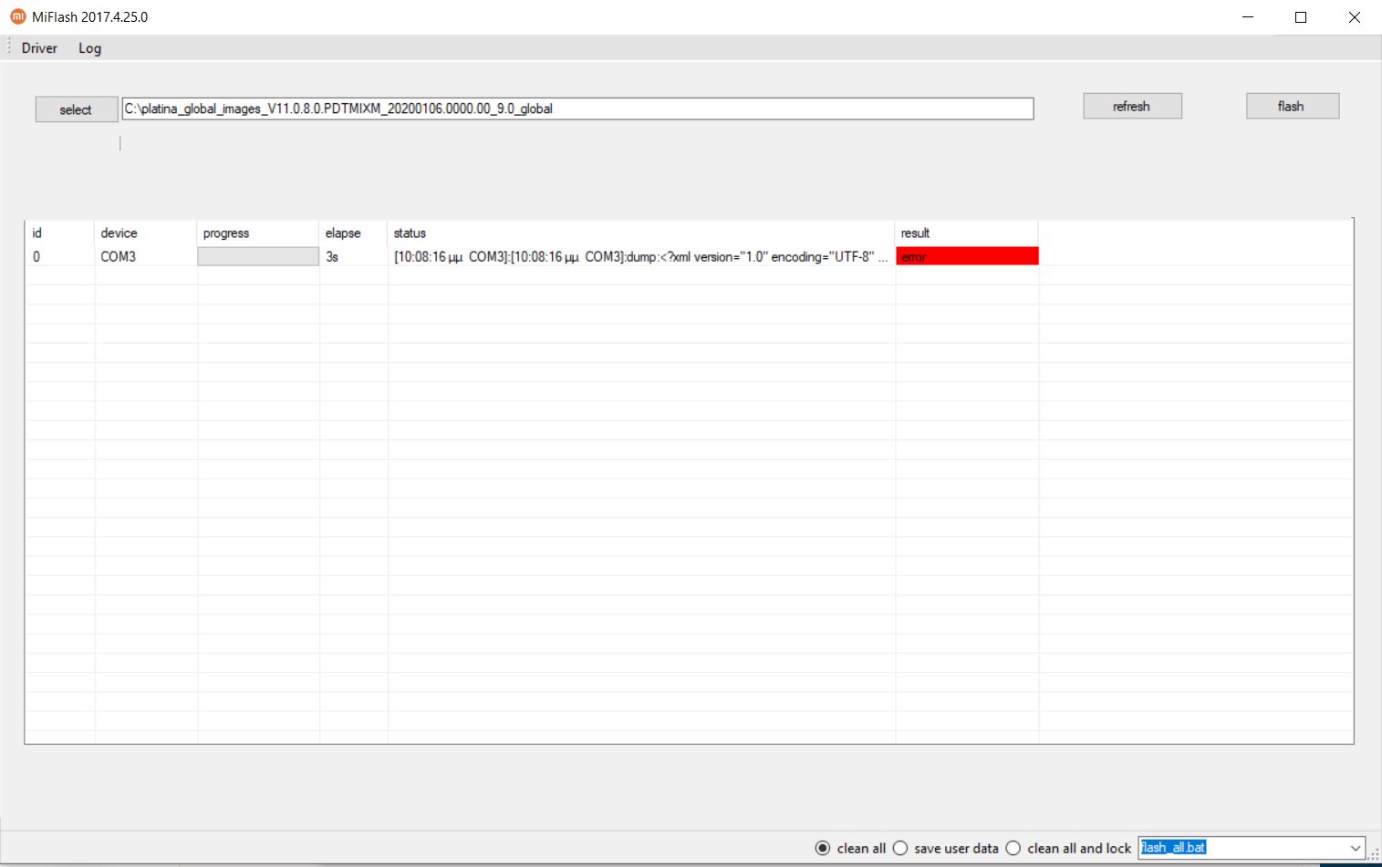
Task: Maximize the MiFlash window
Action: point(1301,17)
